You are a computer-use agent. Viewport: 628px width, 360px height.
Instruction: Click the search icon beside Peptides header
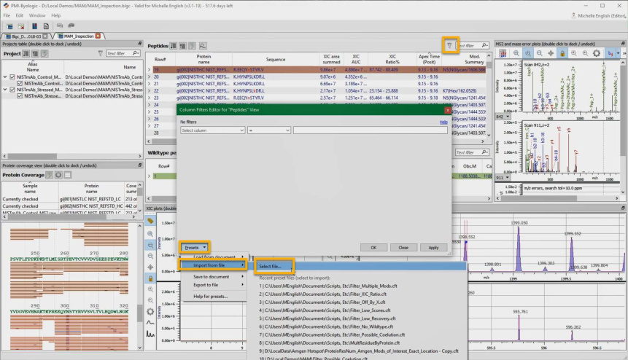pos(203,46)
